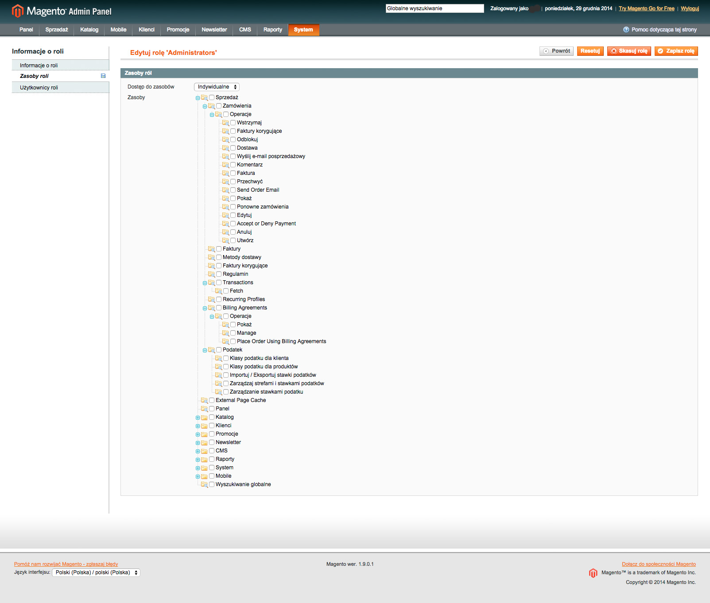
Task: Click the Resetuj button
Action: click(x=590, y=51)
